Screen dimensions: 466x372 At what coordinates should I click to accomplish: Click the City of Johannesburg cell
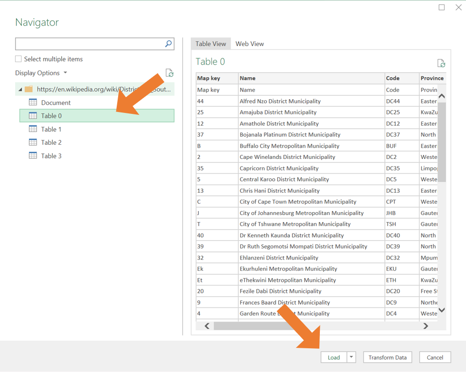pos(311,213)
